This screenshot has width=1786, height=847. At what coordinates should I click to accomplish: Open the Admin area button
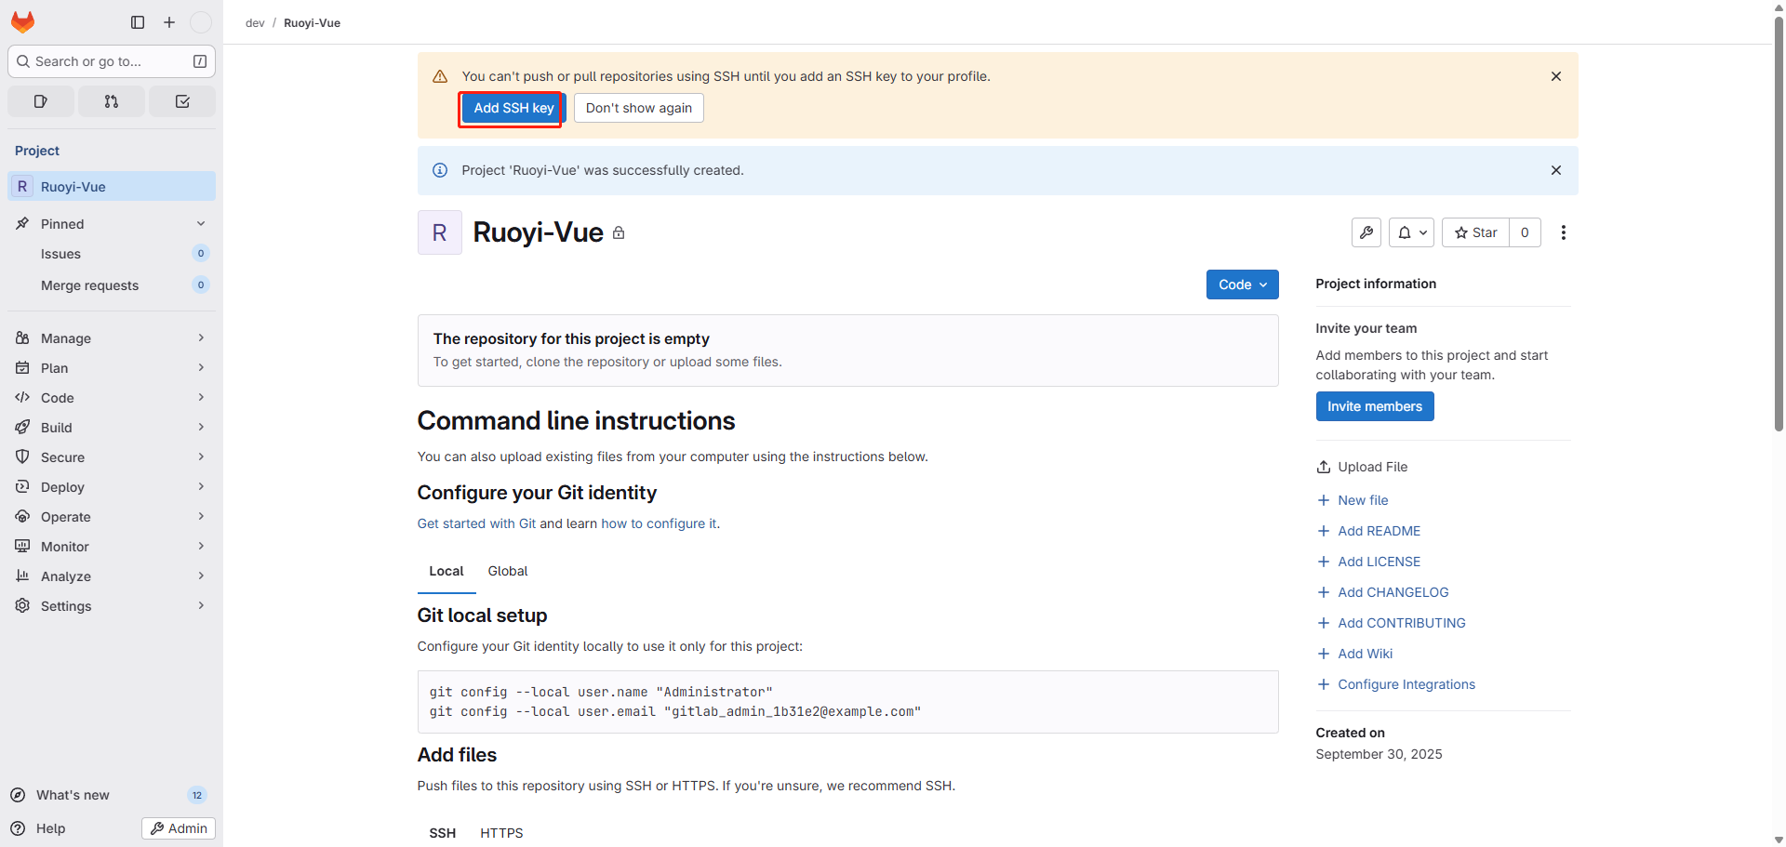[179, 828]
